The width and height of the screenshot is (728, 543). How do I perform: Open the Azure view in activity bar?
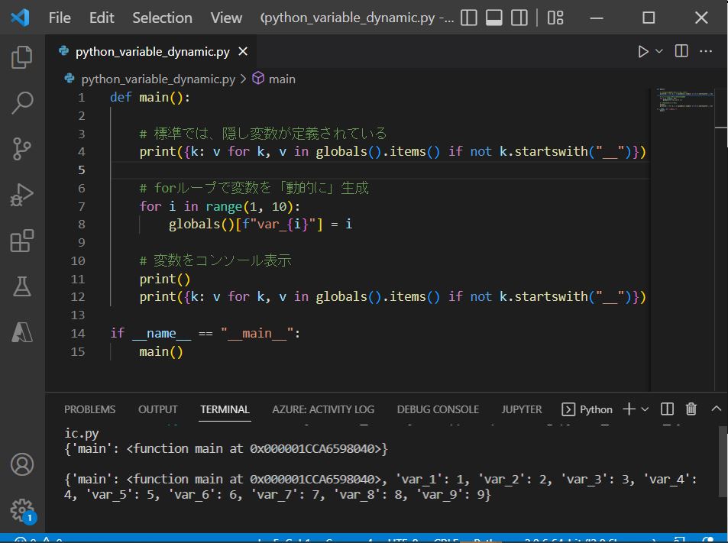pos(22,332)
